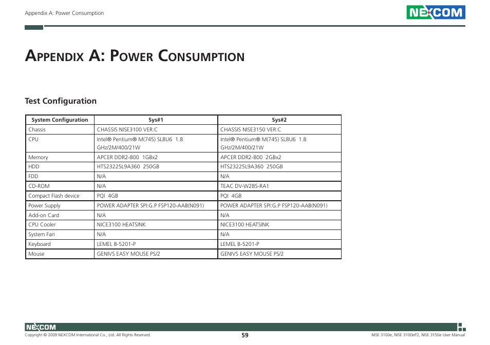Click the page number 59
The height and width of the screenshot is (345, 490).
click(x=244, y=334)
